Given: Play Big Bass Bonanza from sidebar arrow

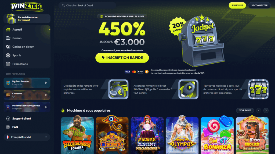Looking at the screenshot, I should coord(46,83).
